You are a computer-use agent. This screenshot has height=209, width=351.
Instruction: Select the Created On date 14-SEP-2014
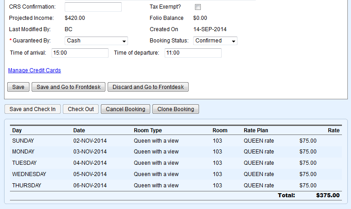(x=210, y=29)
